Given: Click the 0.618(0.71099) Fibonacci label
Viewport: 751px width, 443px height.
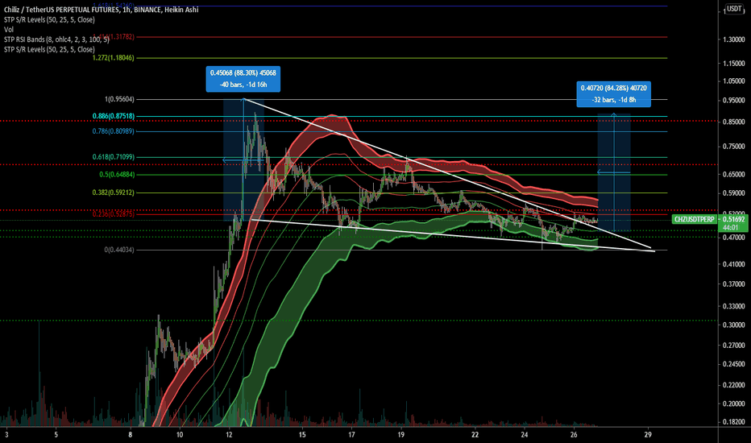Looking at the screenshot, I should click(113, 156).
